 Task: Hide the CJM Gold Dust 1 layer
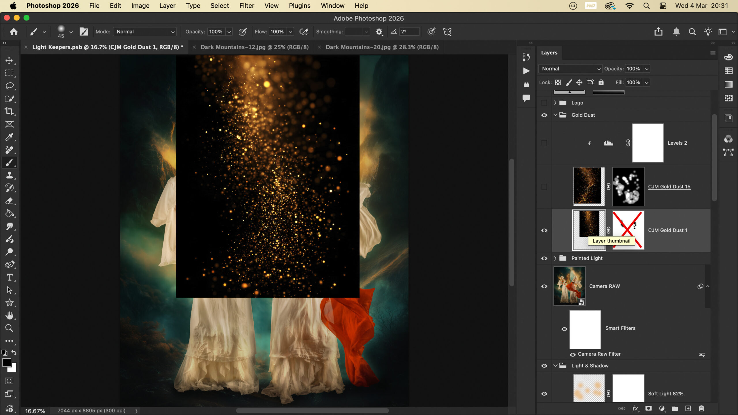click(x=544, y=230)
